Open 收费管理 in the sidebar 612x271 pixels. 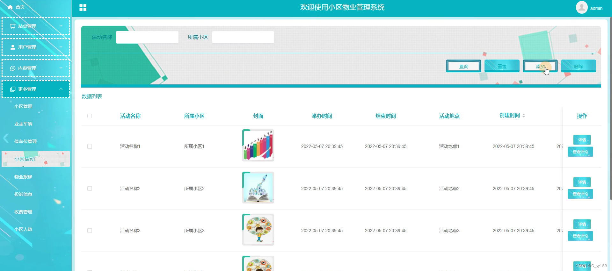[23, 212]
